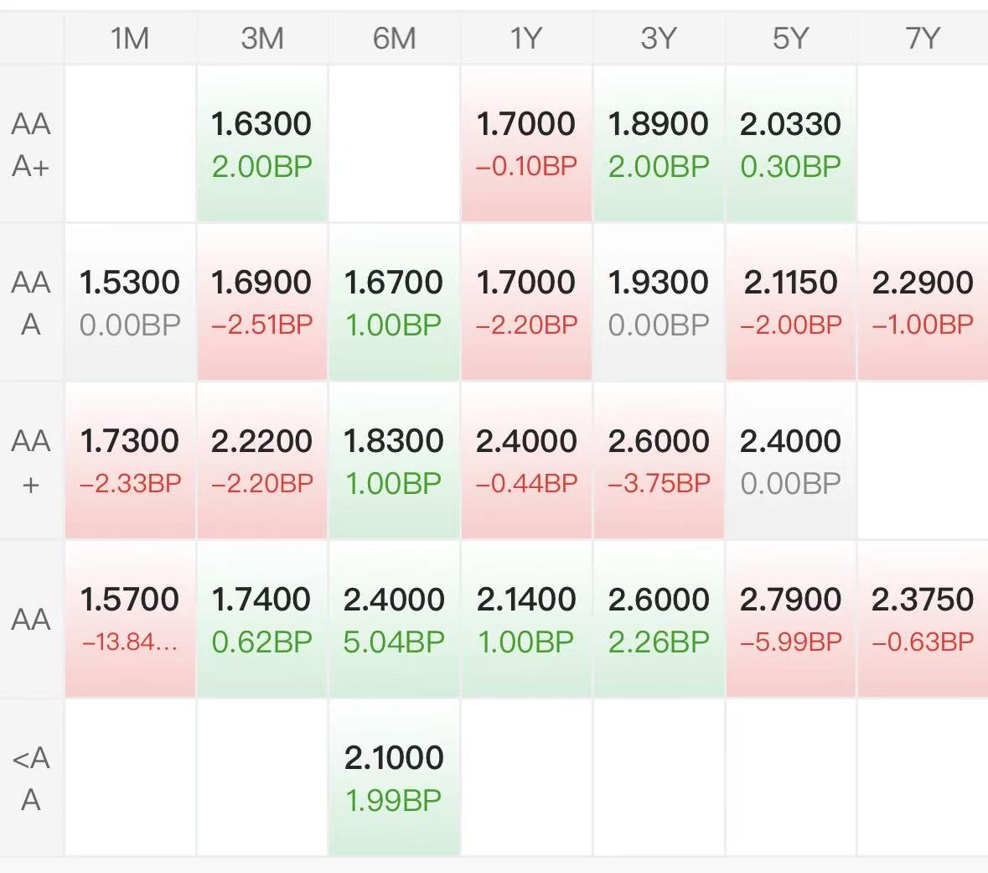Open the AA 7Y cell showing 2.3750
The image size is (988, 873).
click(923, 619)
